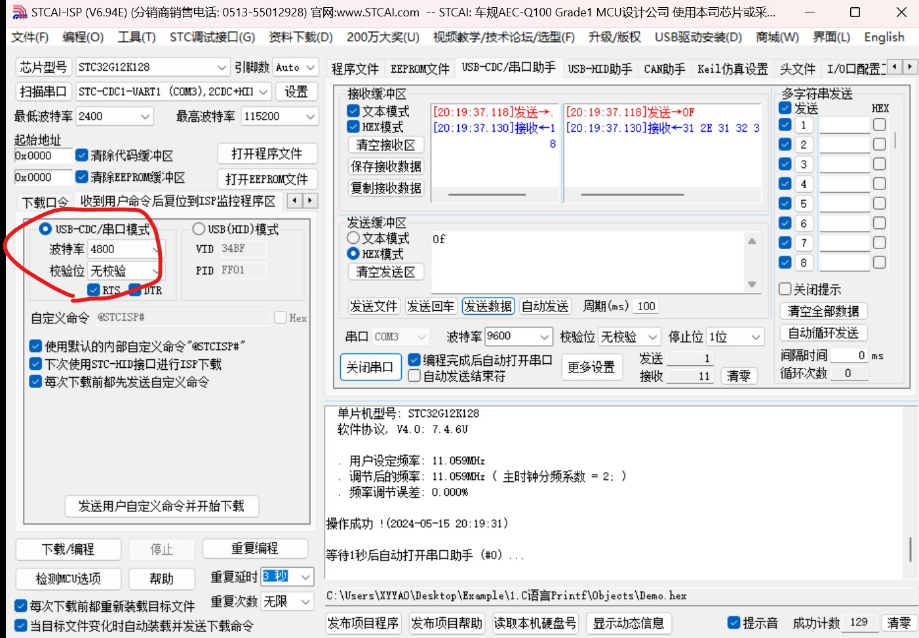Viewport: 919px width, 638px height.
Task: Switch to the USB-HID助手 tab
Action: (x=600, y=68)
